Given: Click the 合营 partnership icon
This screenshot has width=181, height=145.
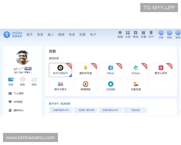Looking at the screenshot, I should tap(128, 33).
